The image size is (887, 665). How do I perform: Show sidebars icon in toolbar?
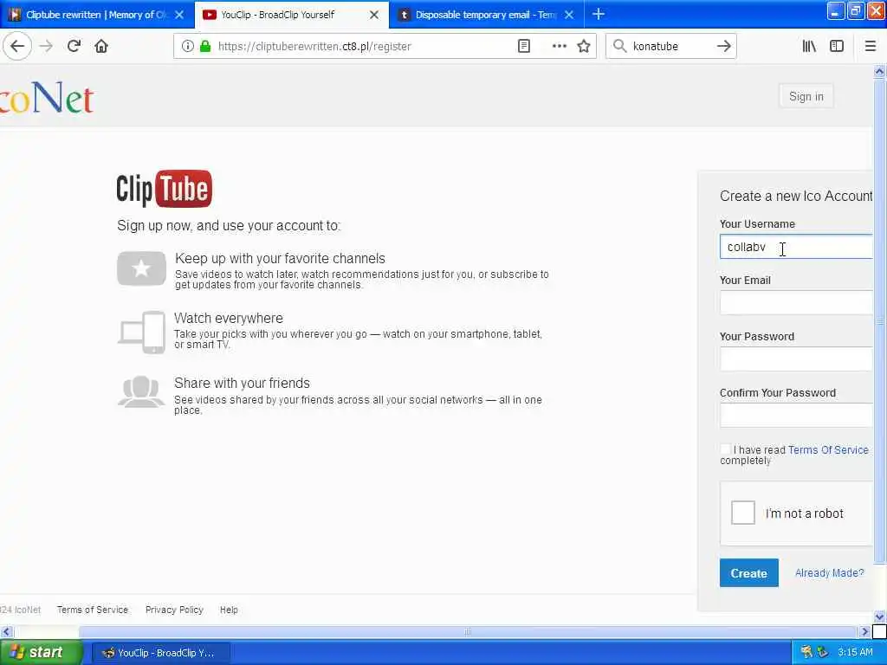click(837, 47)
